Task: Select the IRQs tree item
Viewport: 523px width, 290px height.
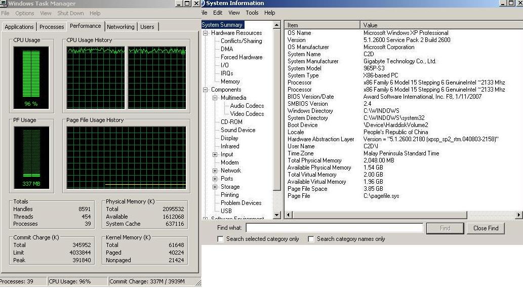Action: click(227, 73)
